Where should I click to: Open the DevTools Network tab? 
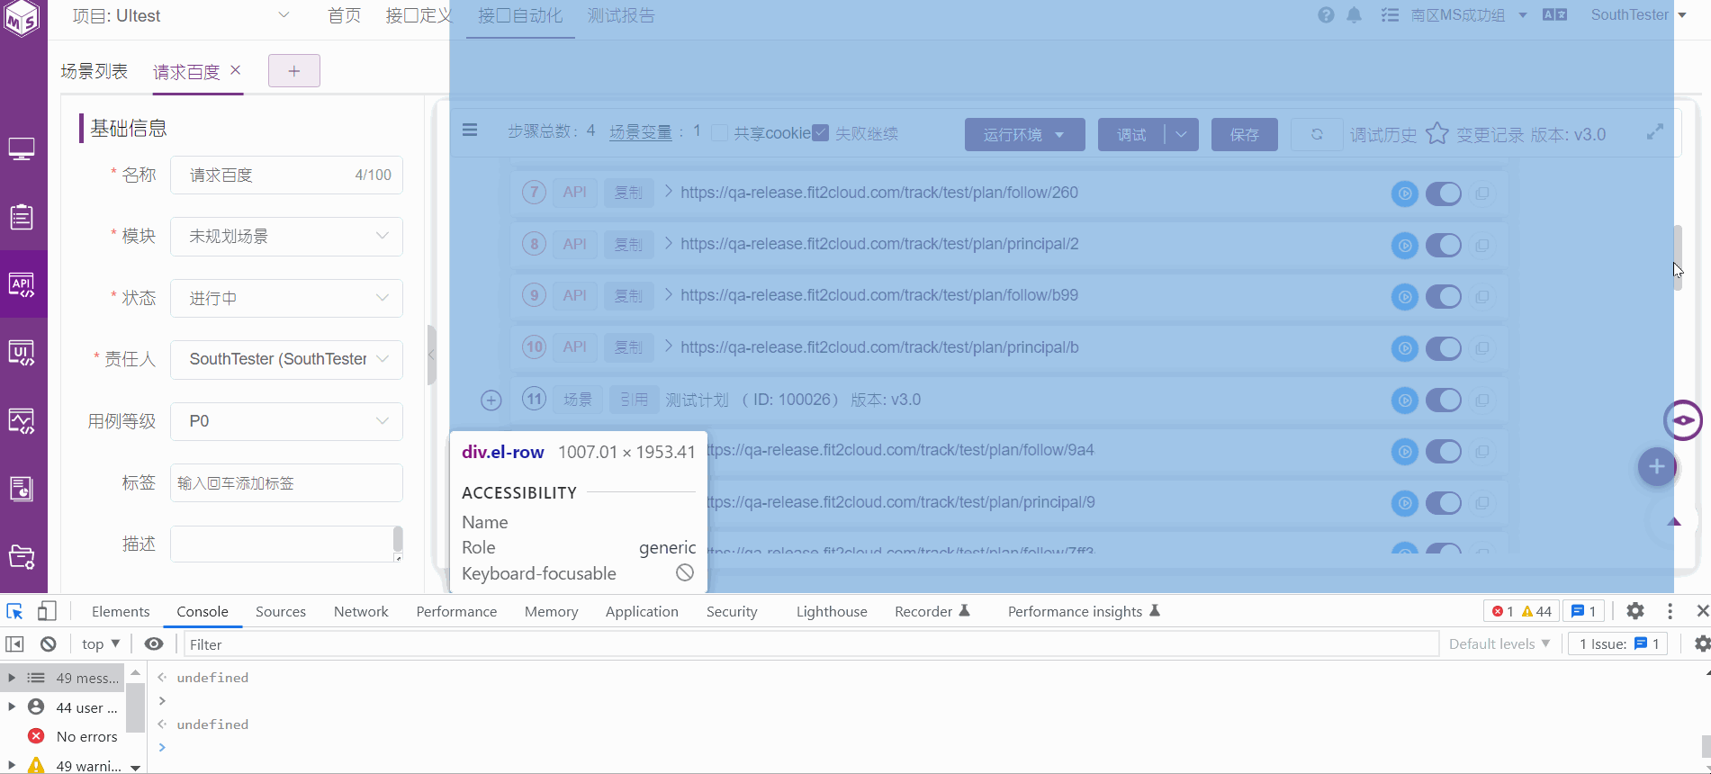[361, 611]
